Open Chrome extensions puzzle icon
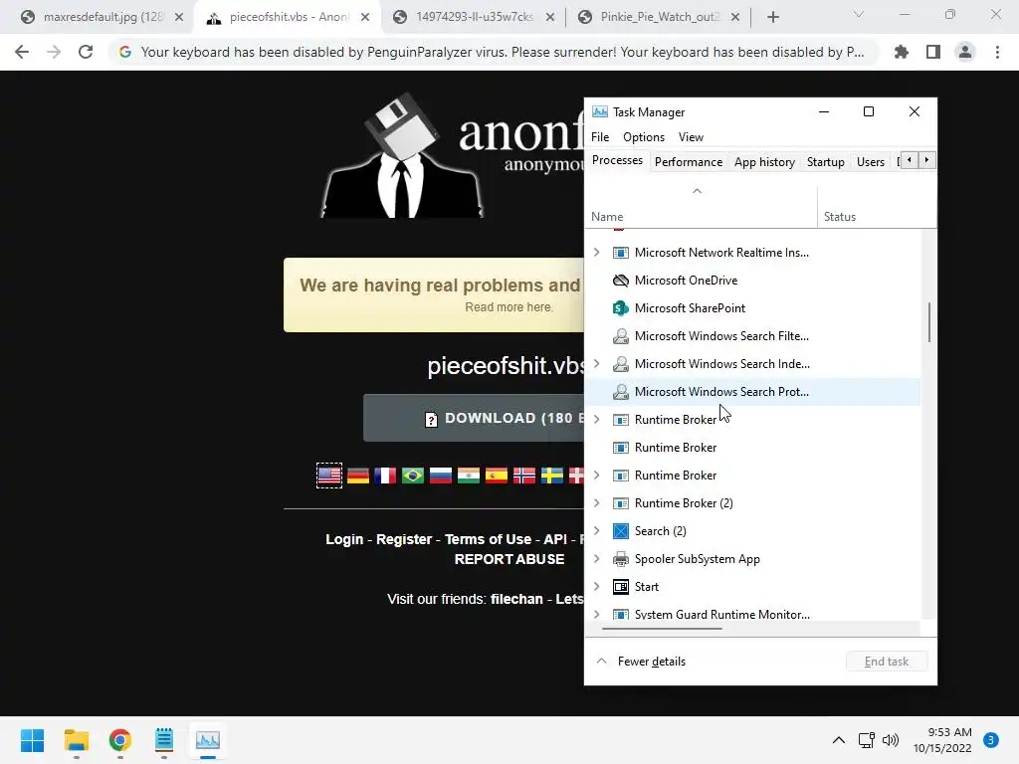The image size is (1019, 764). 902,52
